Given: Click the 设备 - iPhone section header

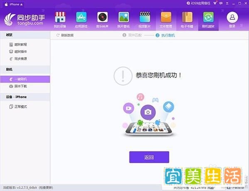Looking at the screenshot, I should [x=25, y=97].
